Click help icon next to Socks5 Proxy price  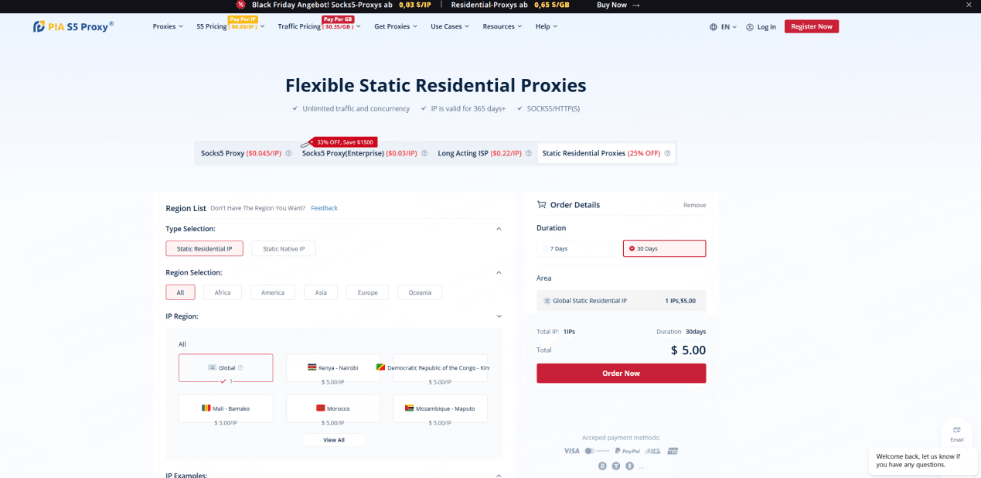point(288,153)
